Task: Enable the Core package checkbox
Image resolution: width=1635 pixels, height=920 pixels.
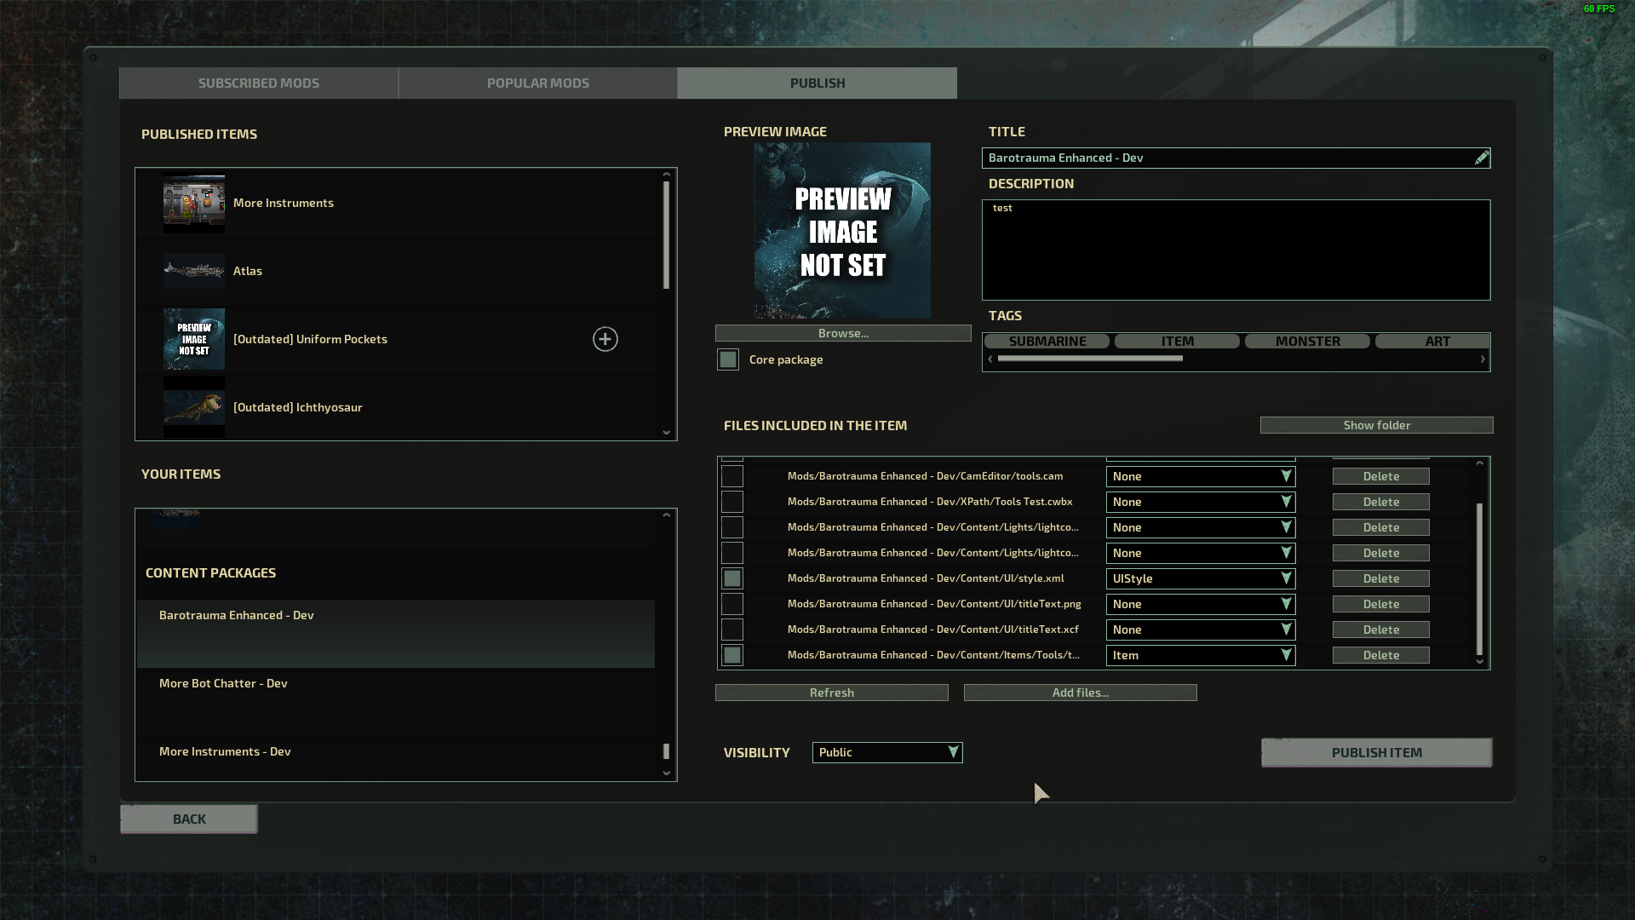Action: point(728,359)
